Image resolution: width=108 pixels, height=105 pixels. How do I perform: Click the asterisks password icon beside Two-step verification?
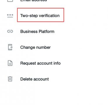click(10, 16)
